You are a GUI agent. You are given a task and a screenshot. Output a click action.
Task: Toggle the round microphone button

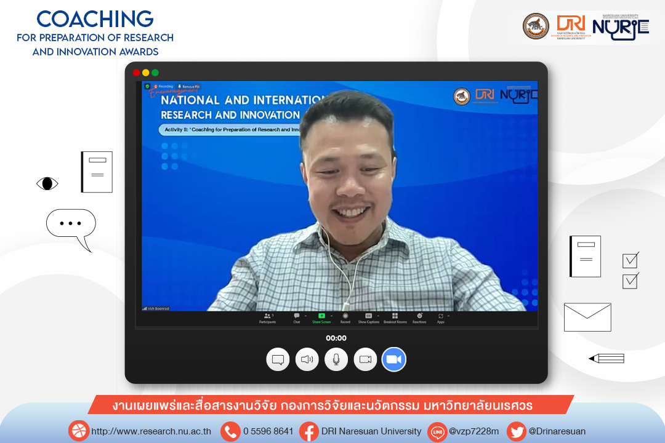point(336,359)
